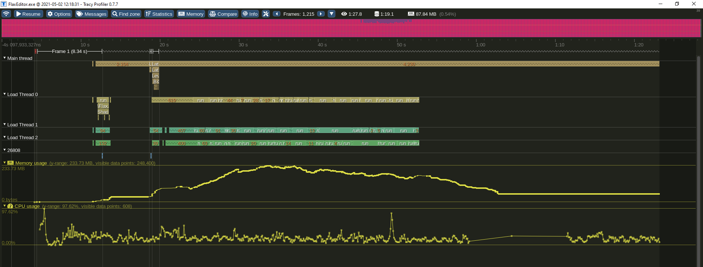Open the Compare traces window
The image size is (703, 267).
(223, 14)
